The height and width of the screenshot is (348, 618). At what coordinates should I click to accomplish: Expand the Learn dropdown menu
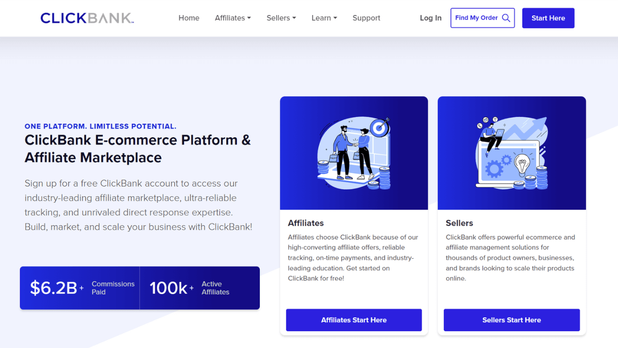[324, 18]
